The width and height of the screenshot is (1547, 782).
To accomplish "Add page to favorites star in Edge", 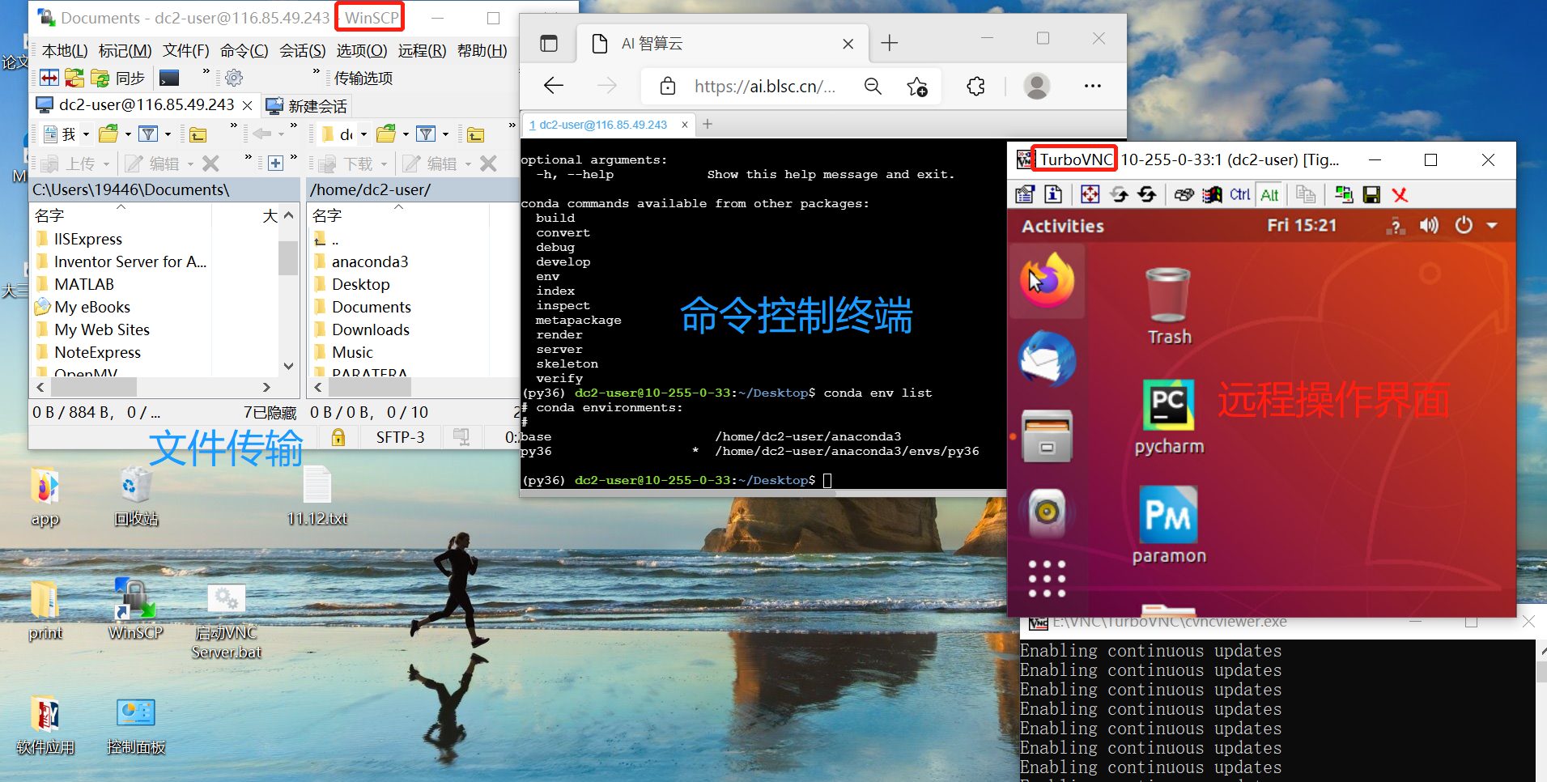I will 917,86.
